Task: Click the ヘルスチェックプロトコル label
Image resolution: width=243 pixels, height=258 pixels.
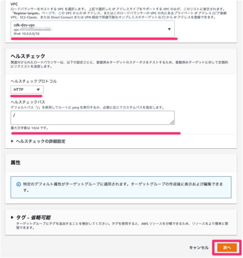Action: coord(34,81)
